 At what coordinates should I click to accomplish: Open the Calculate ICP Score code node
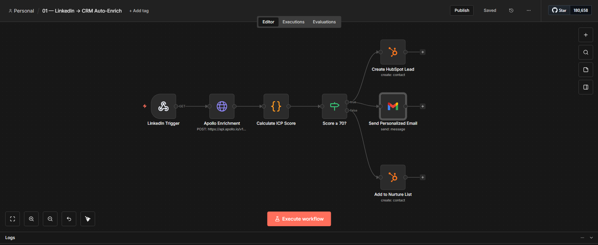pyautogui.click(x=276, y=106)
